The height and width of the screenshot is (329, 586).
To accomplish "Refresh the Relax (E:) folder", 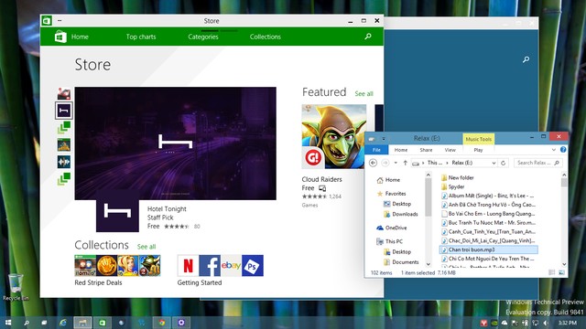I will coord(503,163).
